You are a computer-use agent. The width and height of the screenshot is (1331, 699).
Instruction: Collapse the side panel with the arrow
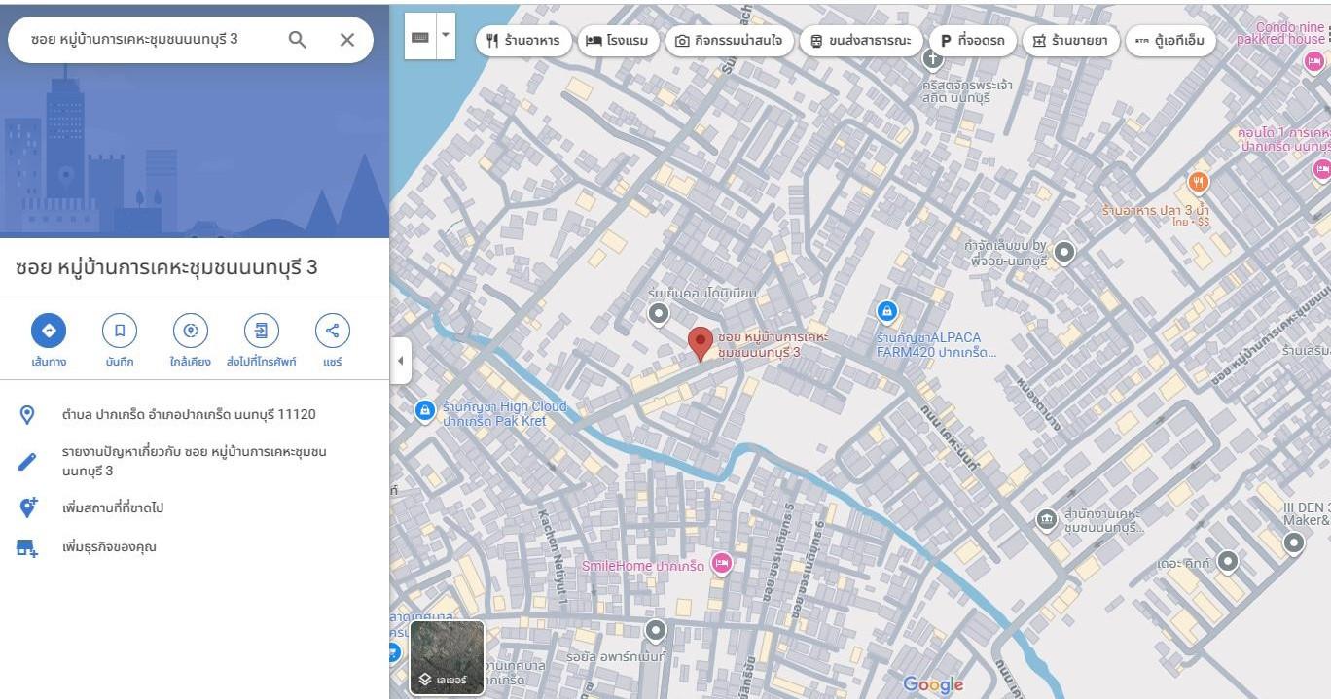(401, 361)
